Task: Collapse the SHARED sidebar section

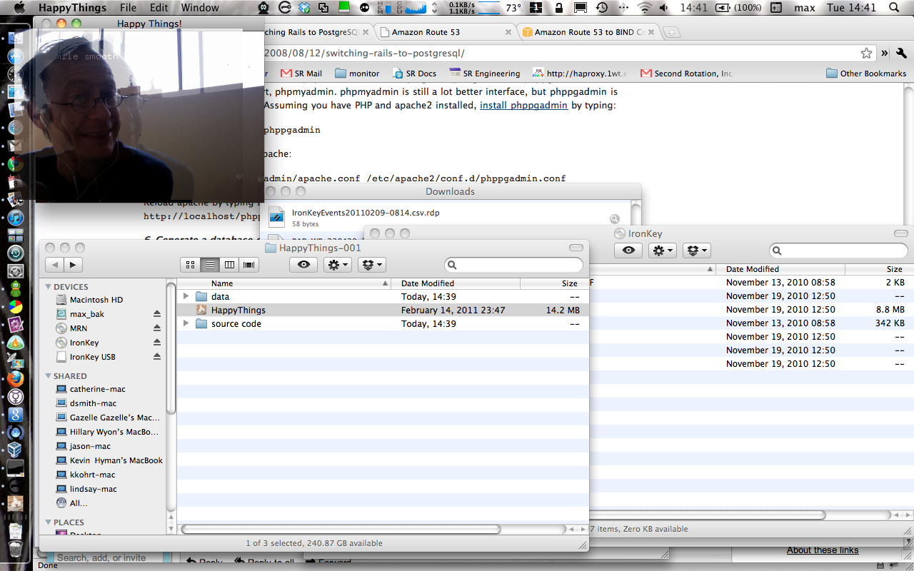Action: coord(49,376)
